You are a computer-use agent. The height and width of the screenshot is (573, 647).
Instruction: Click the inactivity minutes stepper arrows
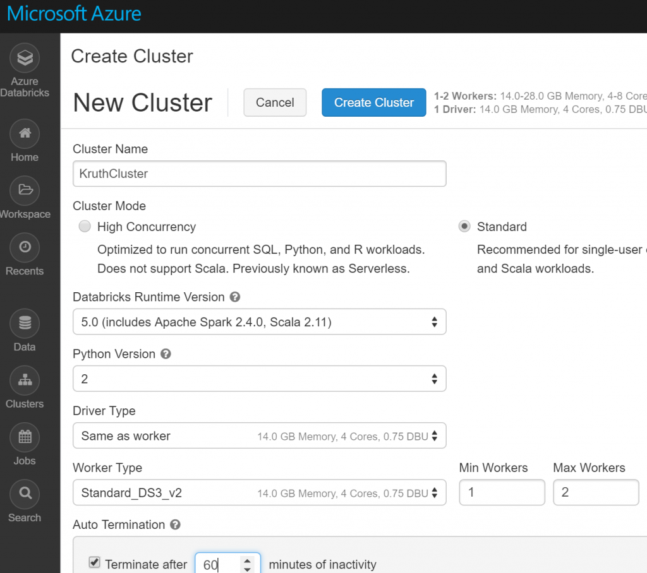click(x=247, y=564)
